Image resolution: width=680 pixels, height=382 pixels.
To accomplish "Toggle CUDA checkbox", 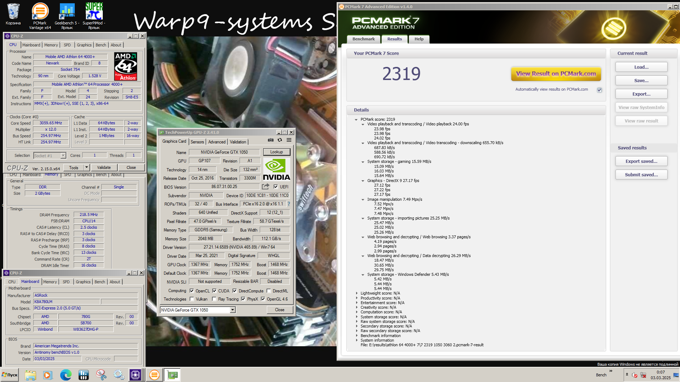I will point(214,291).
